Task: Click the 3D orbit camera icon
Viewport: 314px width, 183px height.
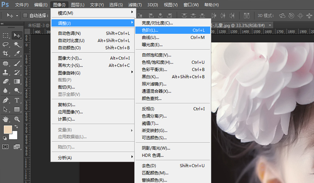Action: pos(282,15)
